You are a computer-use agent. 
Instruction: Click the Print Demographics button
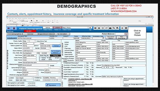pos(14,34)
